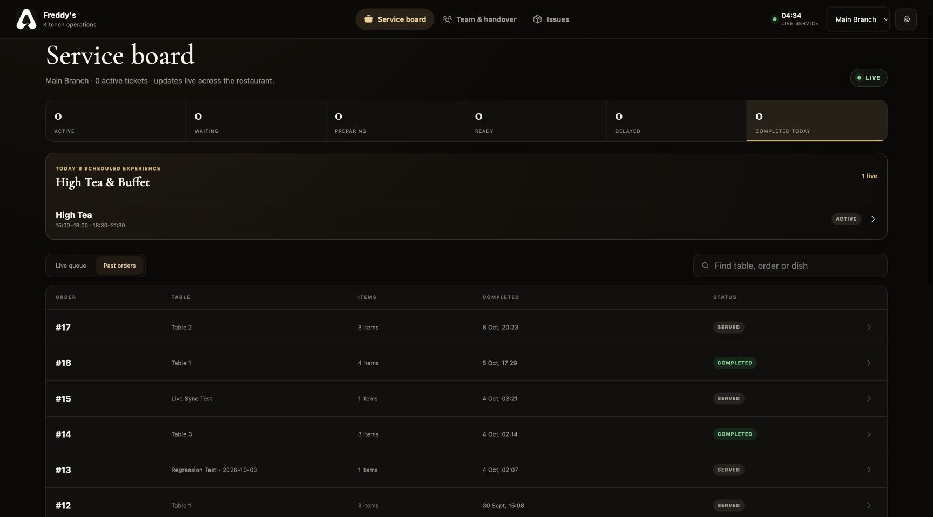Click the '4 items' cell of order #16
The image size is (933, 517).
[x=368, y=363]
